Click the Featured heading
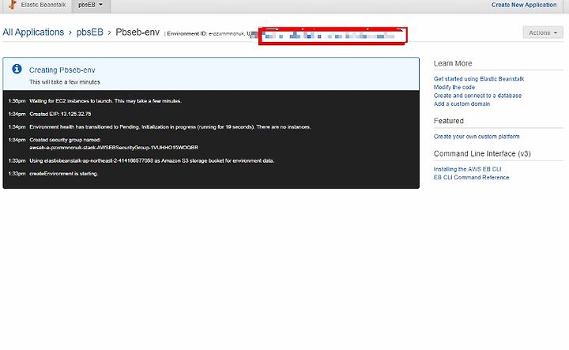Image resolution: width=569 pixels, height=350 pixels. click(449, 121)
